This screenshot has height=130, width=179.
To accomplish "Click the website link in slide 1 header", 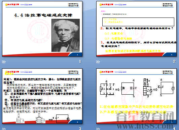I will click(26, 5).
